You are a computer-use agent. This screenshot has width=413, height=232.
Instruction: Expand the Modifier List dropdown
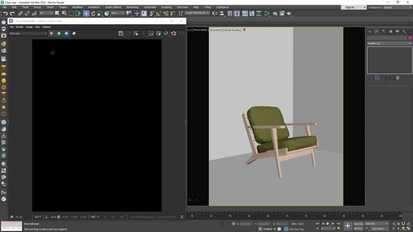click(389, 43)
